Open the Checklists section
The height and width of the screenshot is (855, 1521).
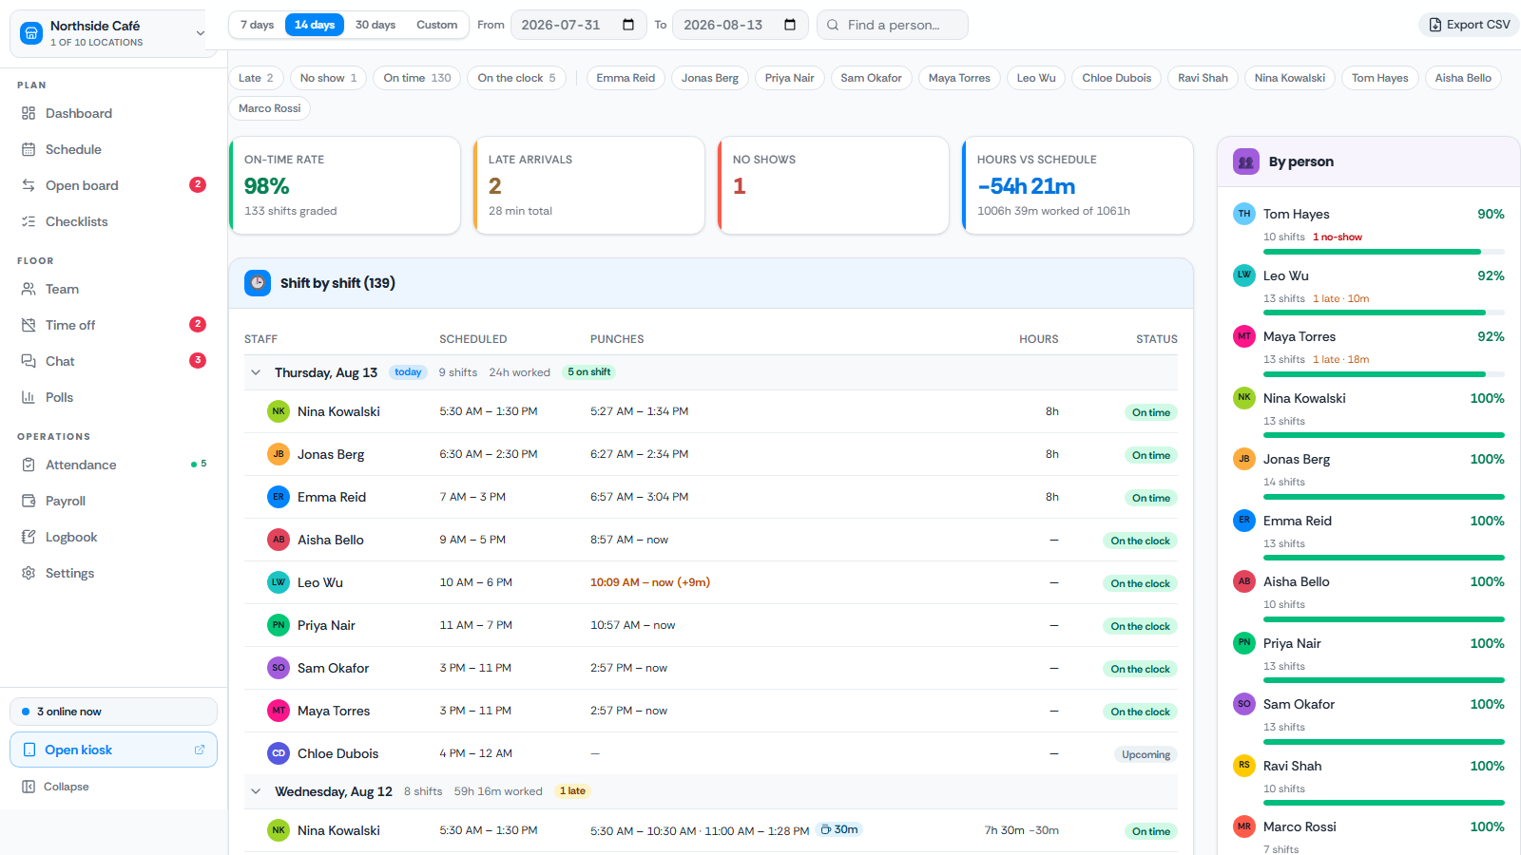tap(113, 221)
